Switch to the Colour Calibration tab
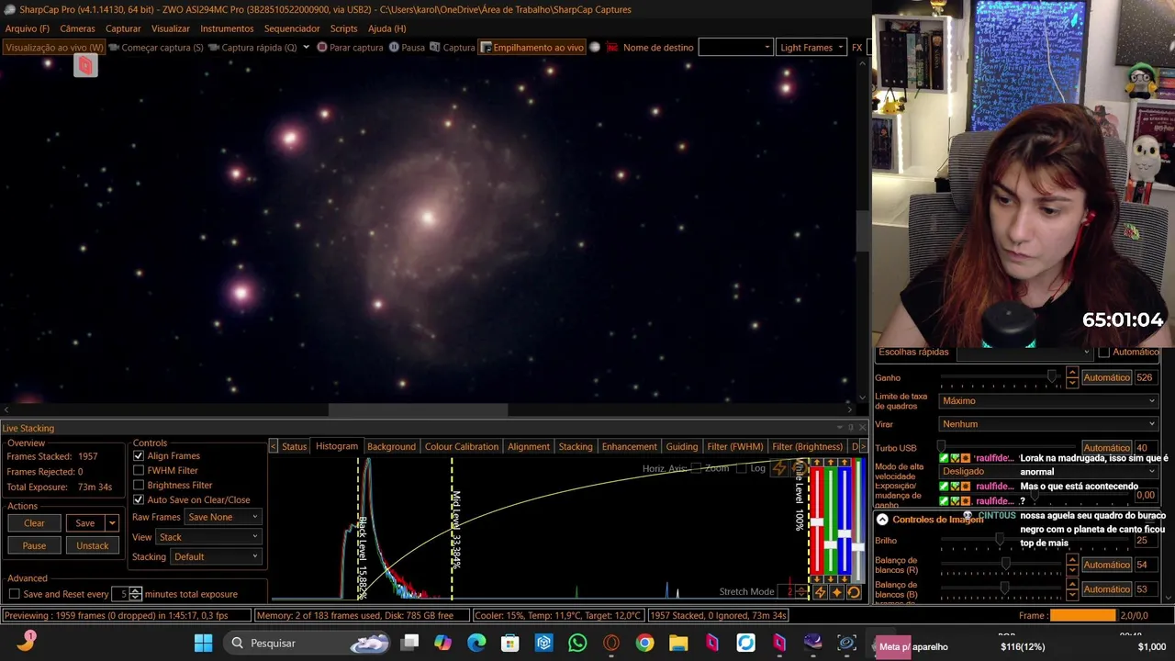This screenshot has height=661, width=1175. [x=462, y=446]
